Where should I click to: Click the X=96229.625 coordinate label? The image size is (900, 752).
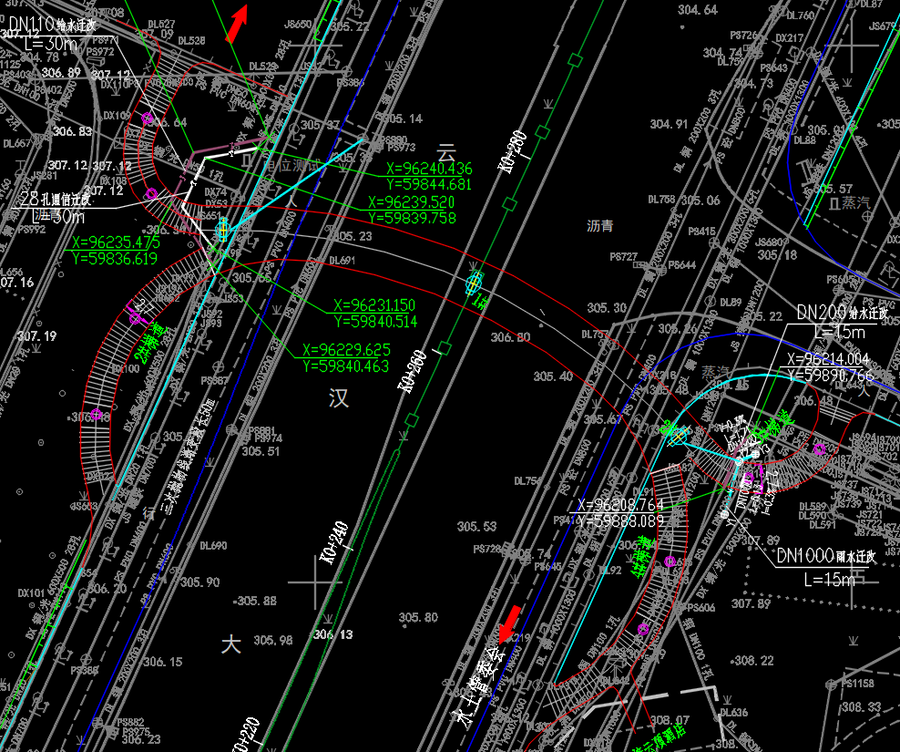click(346, 350)
